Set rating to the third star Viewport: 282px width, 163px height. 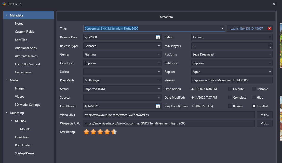point(100,132)
